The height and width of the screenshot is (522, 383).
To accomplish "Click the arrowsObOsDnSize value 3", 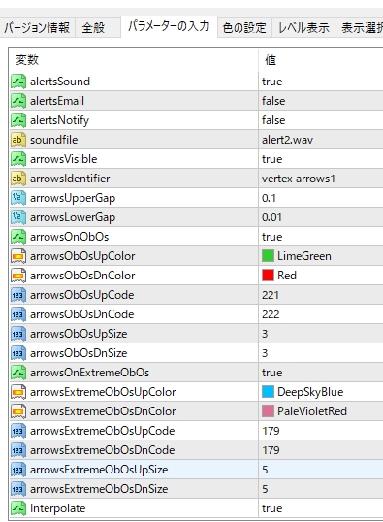I will pos(265,353).
